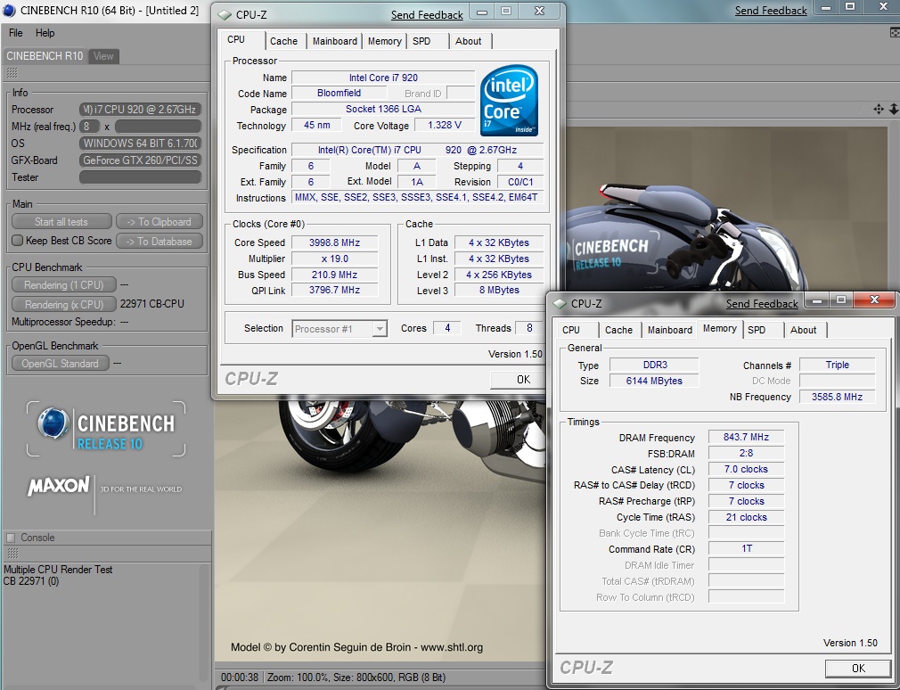Click the CPU-Z icon in lower window title

click(x=560, y=304)
